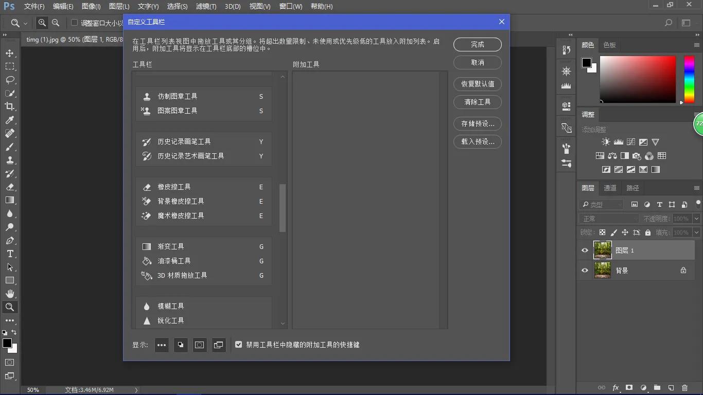Switch to the 通道 tab

click(x=609, y=188)
